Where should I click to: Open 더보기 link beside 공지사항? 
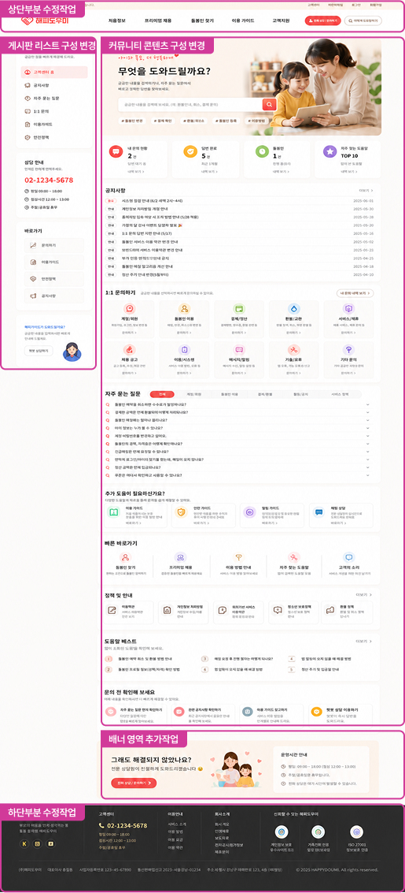(x=363, y=191)
